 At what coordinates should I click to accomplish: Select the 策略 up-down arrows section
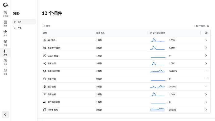5,53
